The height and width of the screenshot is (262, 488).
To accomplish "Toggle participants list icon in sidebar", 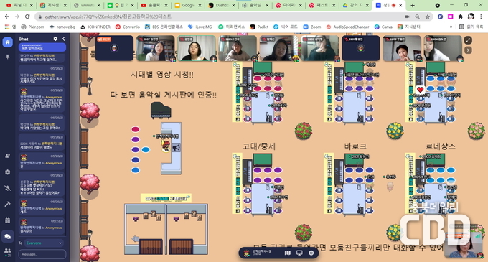I will 7,251.
